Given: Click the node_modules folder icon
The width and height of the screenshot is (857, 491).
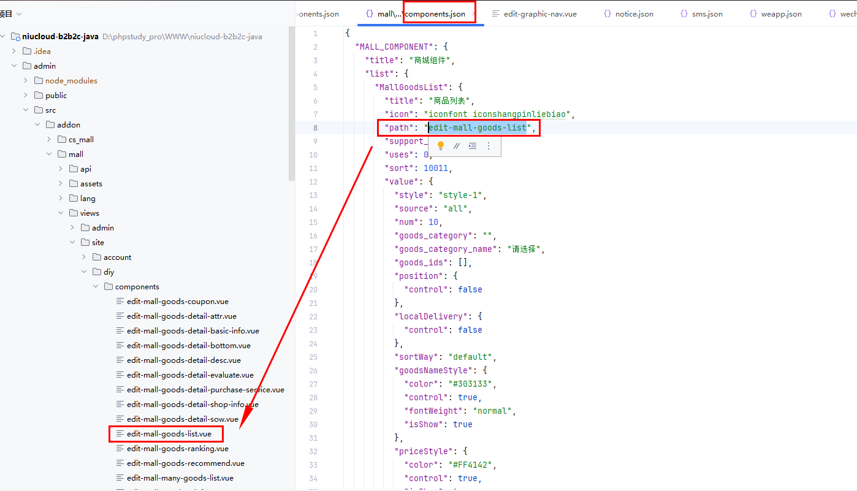Looking at the screenshot, I should [x=39, y=80].
